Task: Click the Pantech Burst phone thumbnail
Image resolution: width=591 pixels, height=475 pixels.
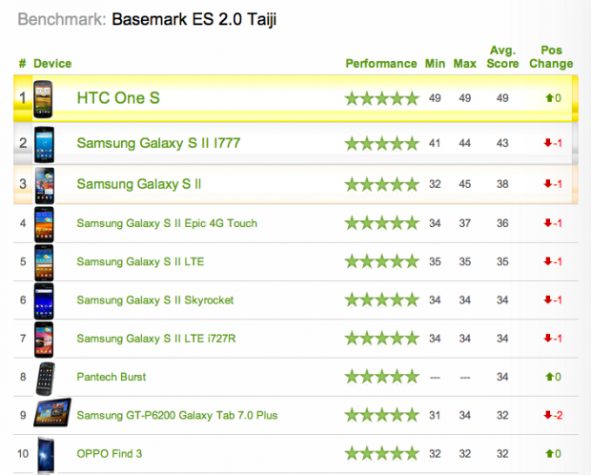Action: (x=45, y=379)
